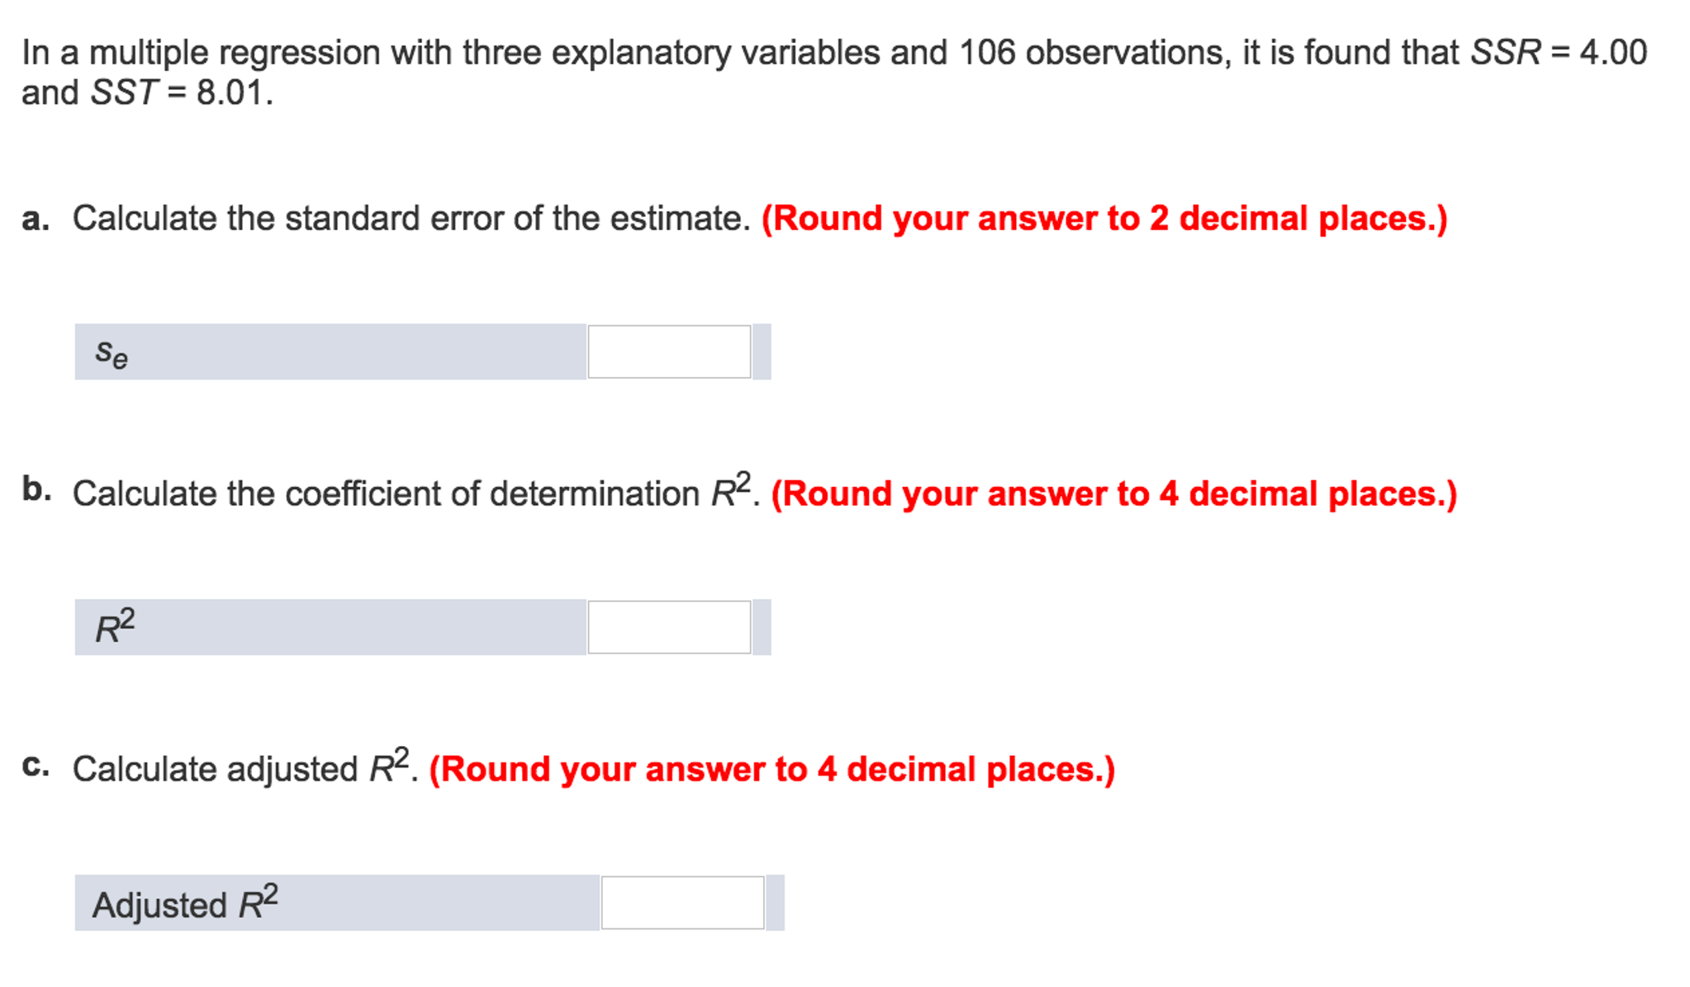Click 'Calculate adjusted' question text
Screen dimensions: 1690x987
pyautogui.click(x=215, y=770)
